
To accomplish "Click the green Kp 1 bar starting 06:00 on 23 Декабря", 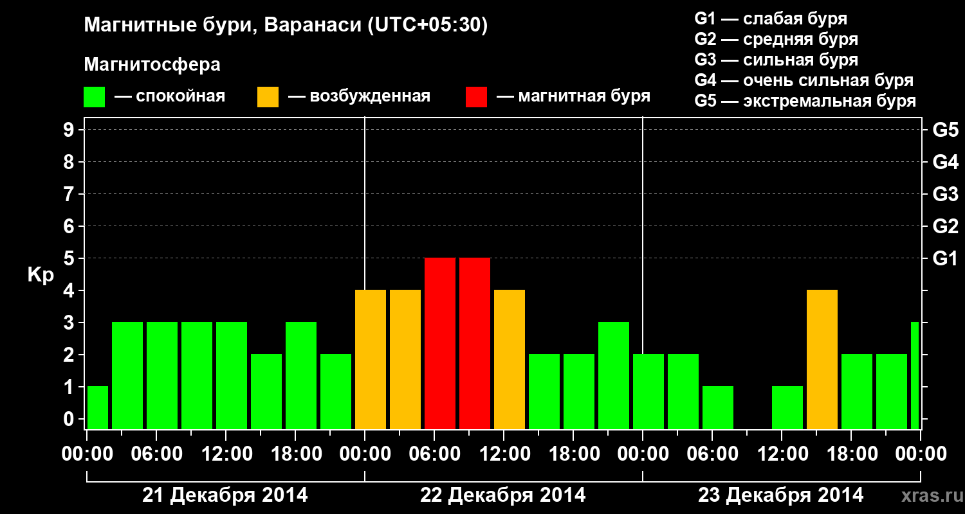I will [718, 408].
